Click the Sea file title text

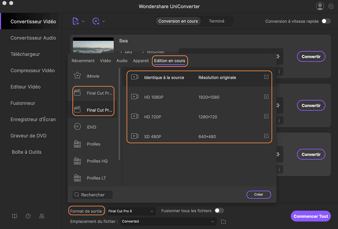pyautogui.click(x=123, y=41)
